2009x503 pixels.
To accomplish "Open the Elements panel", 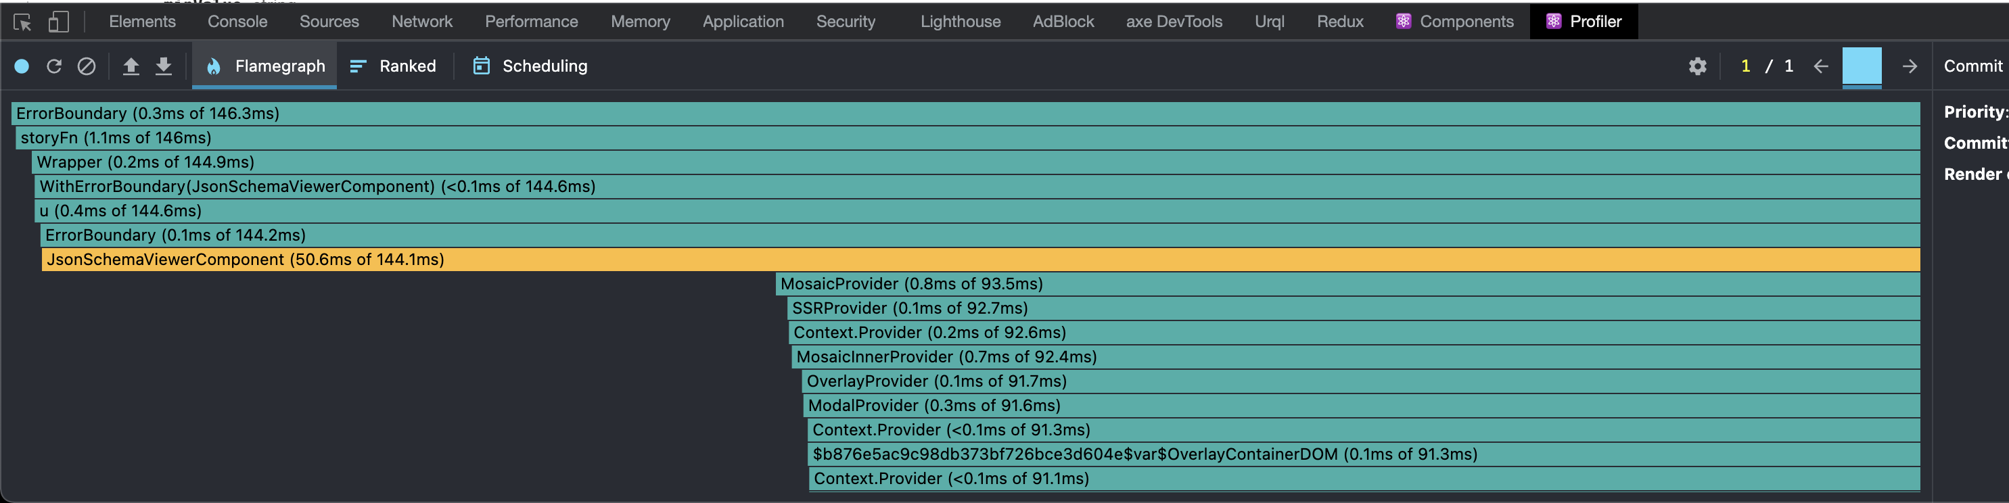I will click(x=142, y=22).
